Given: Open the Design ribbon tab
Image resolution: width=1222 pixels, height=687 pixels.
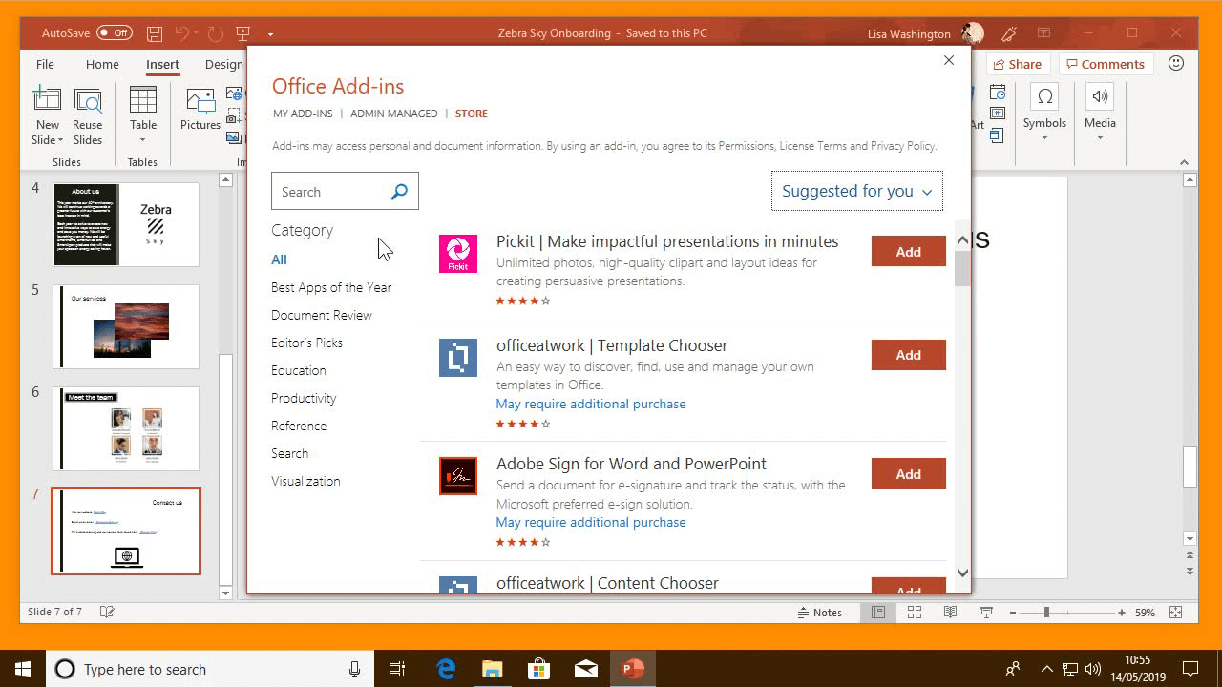Looking at the screenshot, I should point(223,64).
